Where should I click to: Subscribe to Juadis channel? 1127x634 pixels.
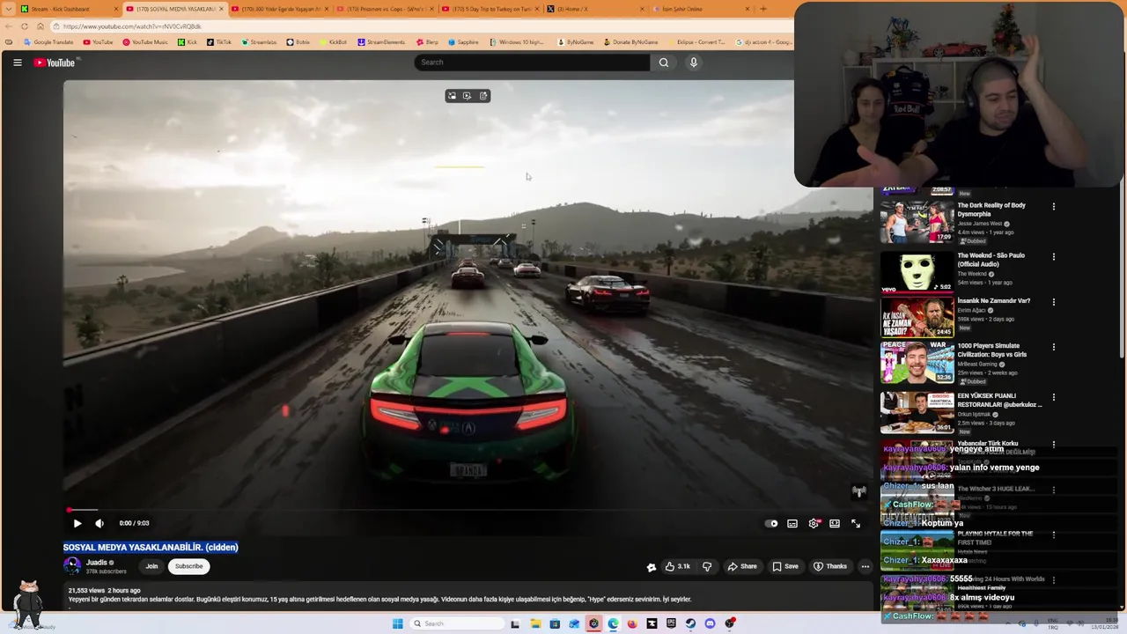click(x=188, y=566)
